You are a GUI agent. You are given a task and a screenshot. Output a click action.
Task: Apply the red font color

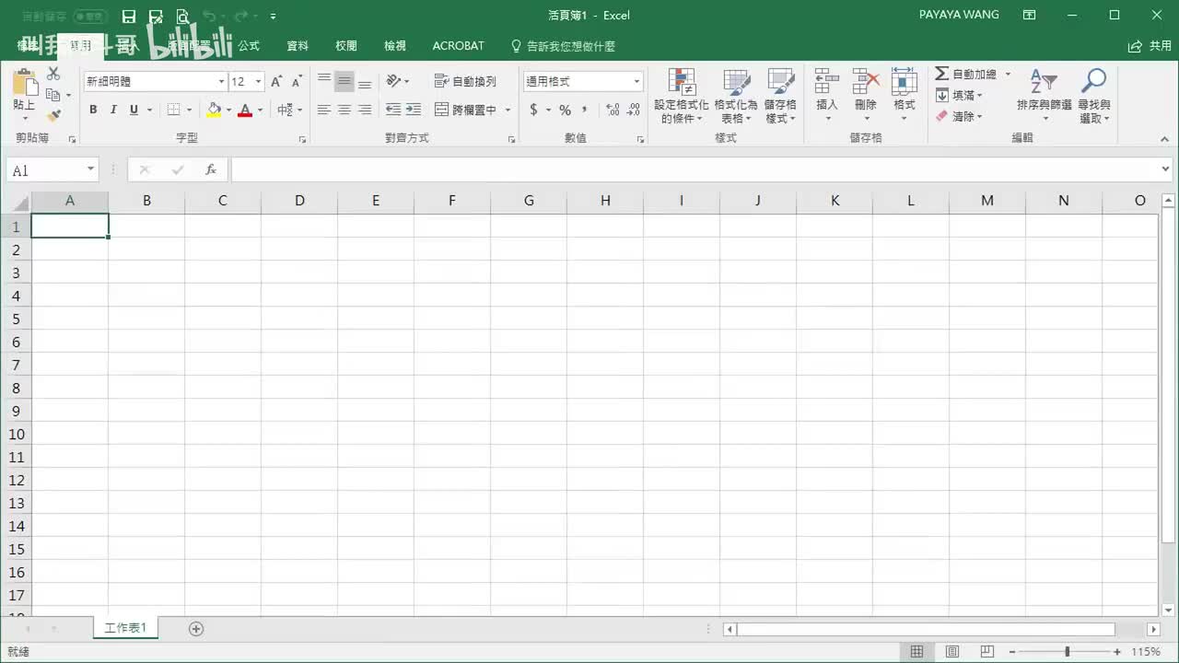click(x=245, y=110)
